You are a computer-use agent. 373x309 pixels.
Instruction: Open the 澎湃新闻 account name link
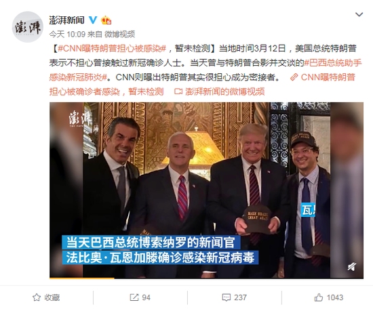point(67,20)
